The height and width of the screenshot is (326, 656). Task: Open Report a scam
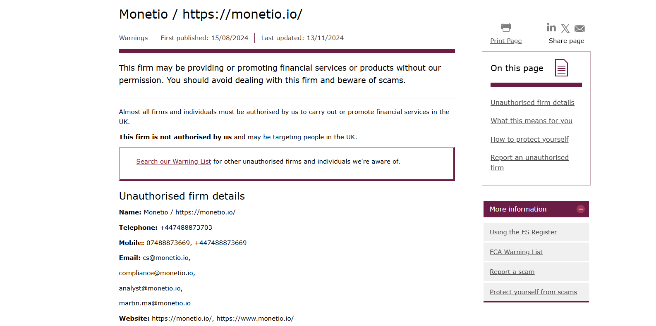click(x=512, y=271)
